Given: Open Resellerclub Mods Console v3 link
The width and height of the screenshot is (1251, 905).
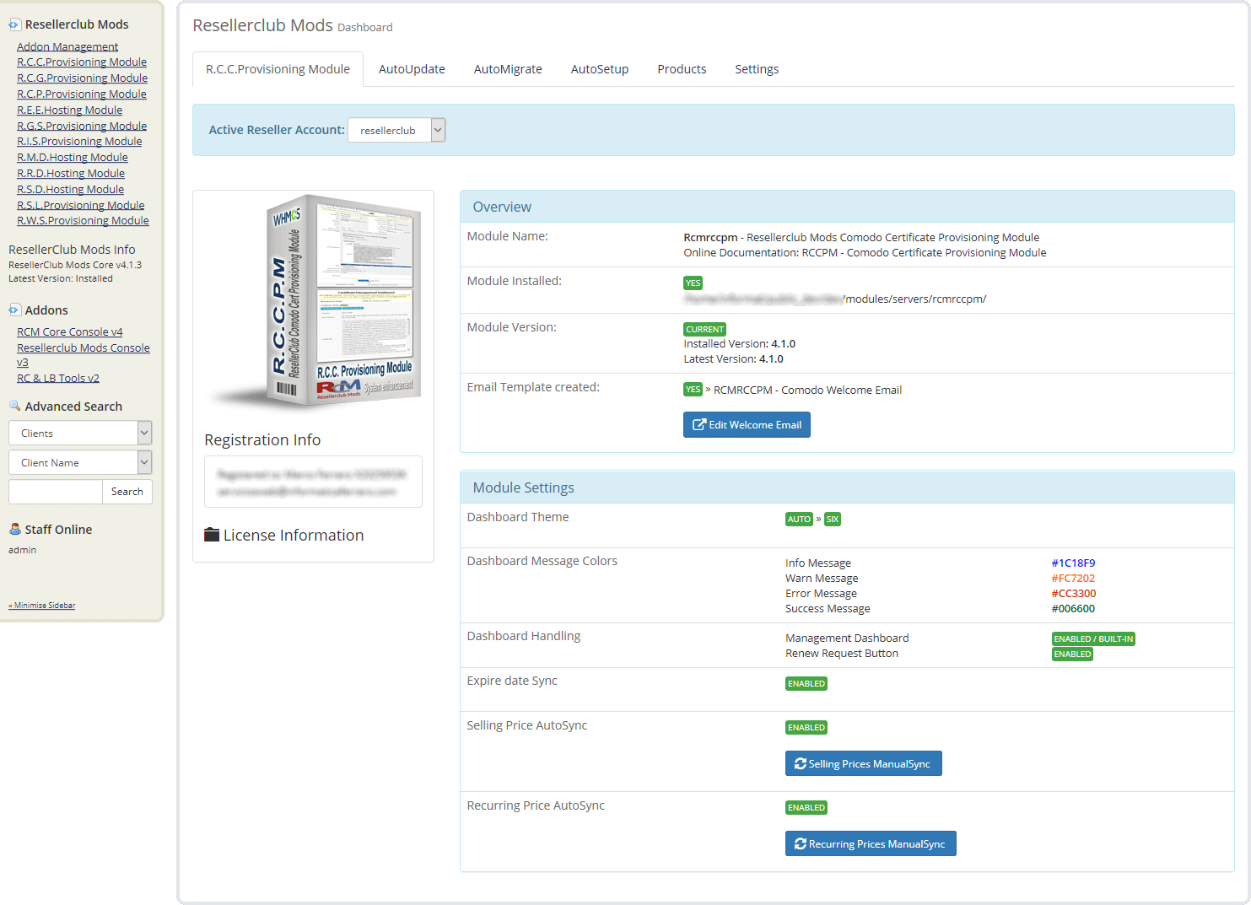Looking at the screenshot, I should point(84,355).
